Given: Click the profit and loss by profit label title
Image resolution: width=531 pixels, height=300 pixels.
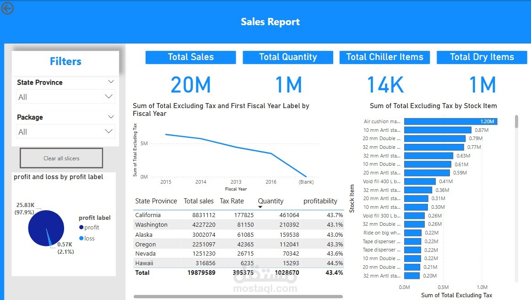Looking at the screenshot, I should (x=58, y=177).
